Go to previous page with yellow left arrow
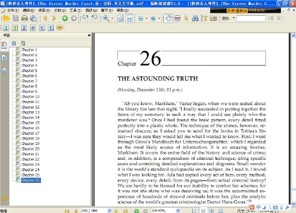 45,18
